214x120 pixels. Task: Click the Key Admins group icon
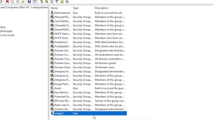[x=52, y=92]
